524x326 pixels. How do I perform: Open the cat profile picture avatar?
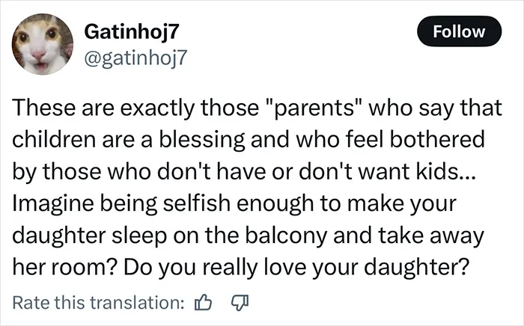[x=43, y=44]
